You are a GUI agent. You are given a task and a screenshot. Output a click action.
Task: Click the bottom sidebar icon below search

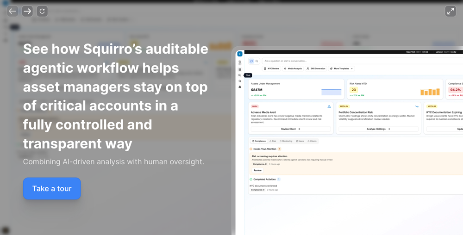240,87
